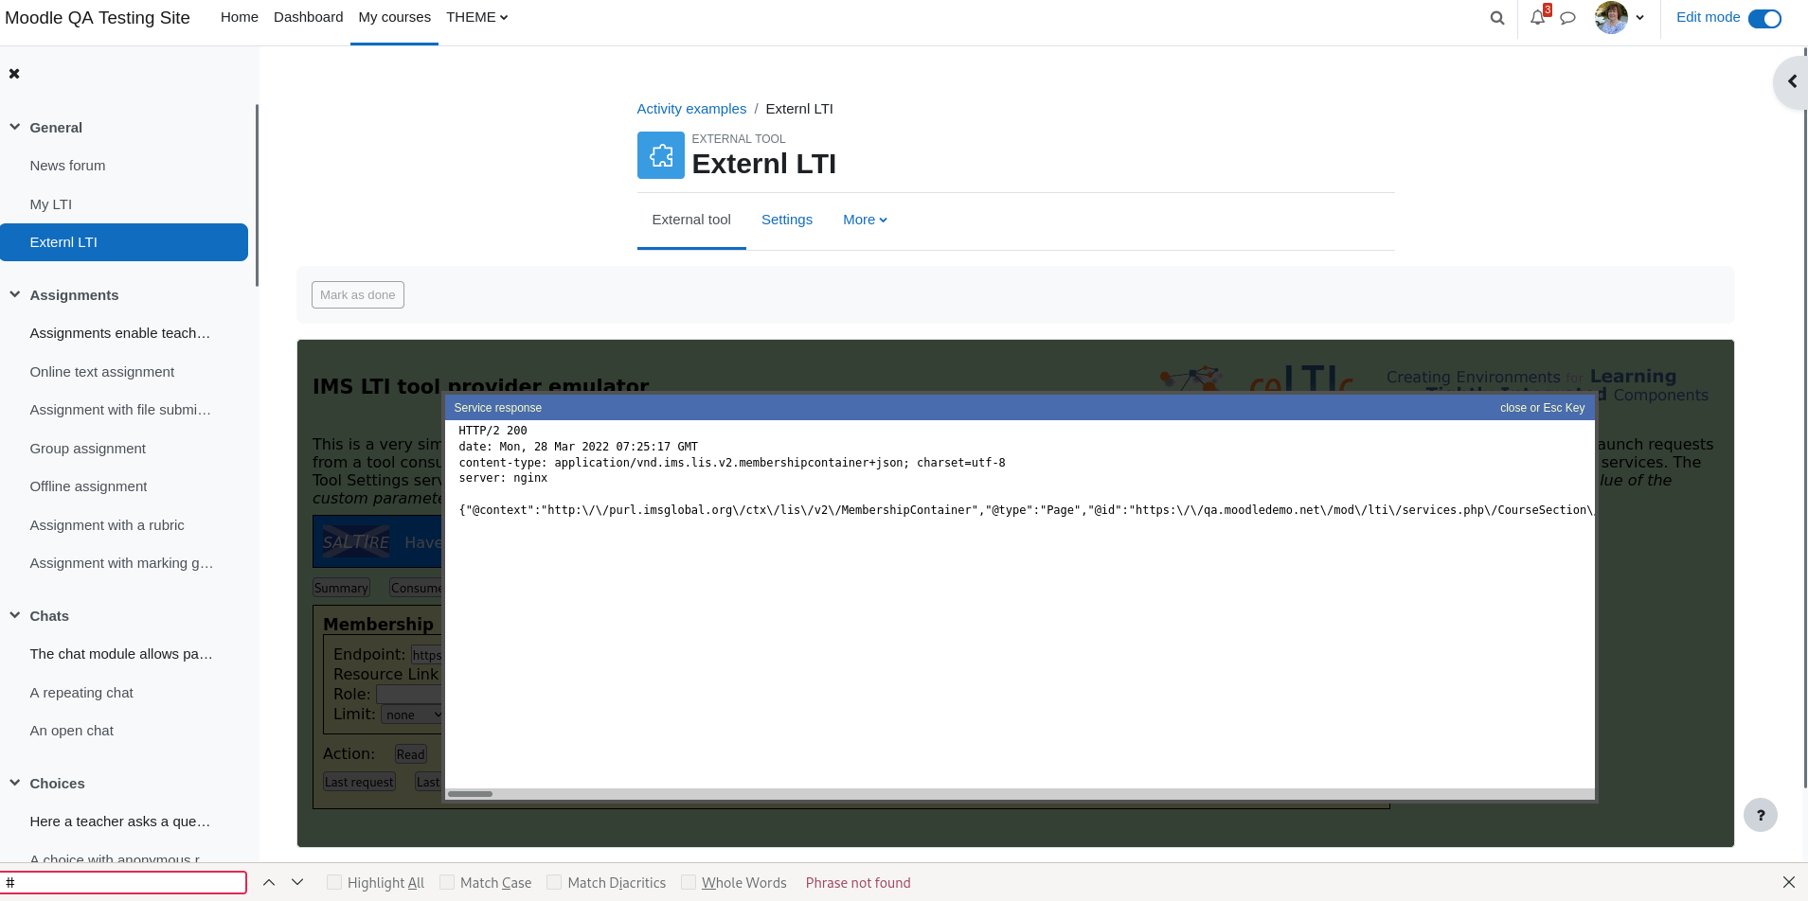This screenshot has height=901, width=1808.
Task: Select Externl LTI in course index
Action: click(124, 242)
